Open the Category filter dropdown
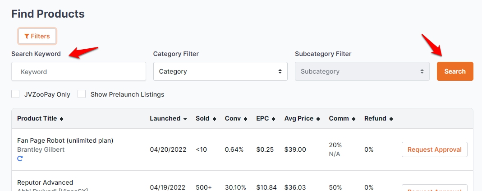The width and height of the screenshot is (482, 191). pos(220,71)
